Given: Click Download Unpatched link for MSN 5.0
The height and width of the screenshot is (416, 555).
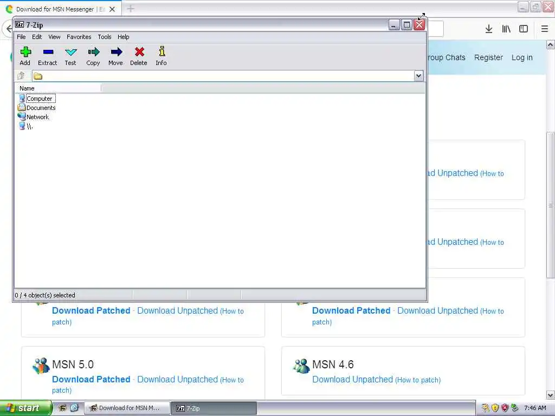Looking at the screenshot, I should (x=177, y=379).
